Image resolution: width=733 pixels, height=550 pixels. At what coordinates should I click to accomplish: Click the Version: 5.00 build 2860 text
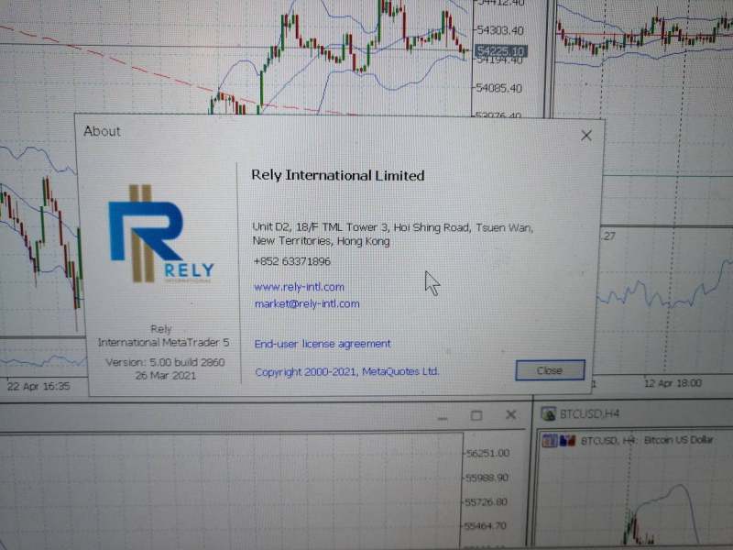165,362
